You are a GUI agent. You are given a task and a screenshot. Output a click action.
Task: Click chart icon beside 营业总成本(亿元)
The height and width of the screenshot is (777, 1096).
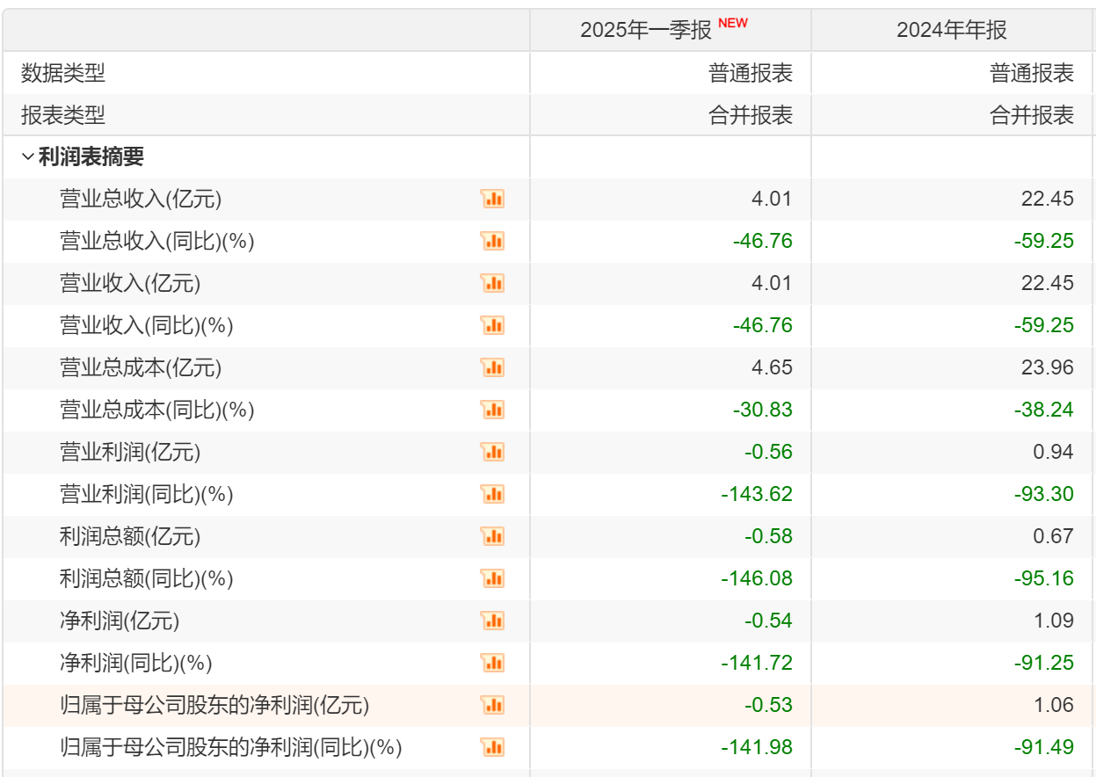[x=492, y=367]
